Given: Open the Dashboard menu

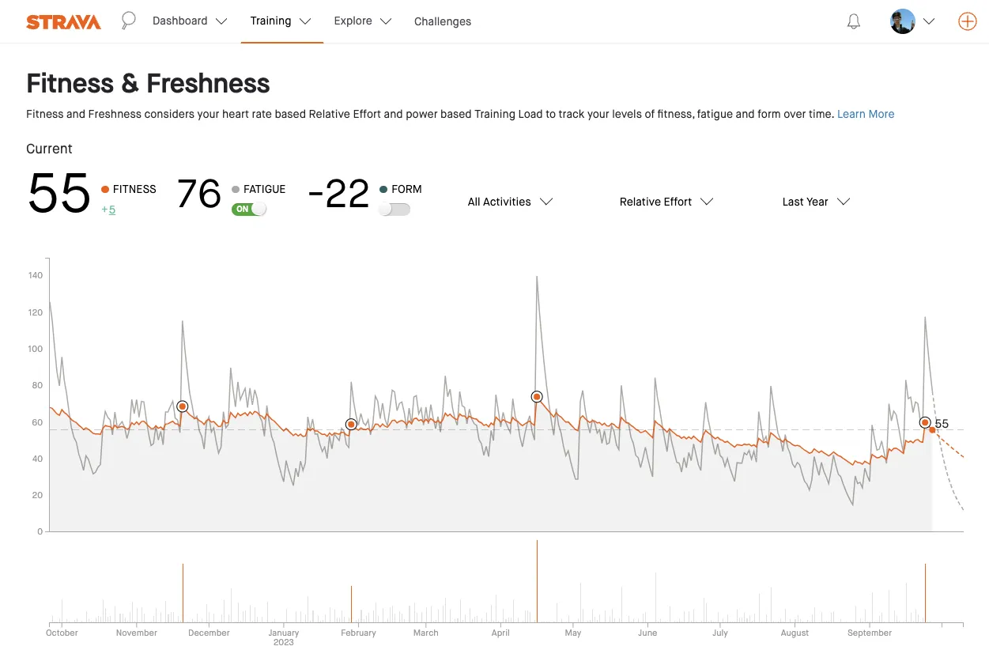Looking at the screenshot, I should tap(190, 21).
